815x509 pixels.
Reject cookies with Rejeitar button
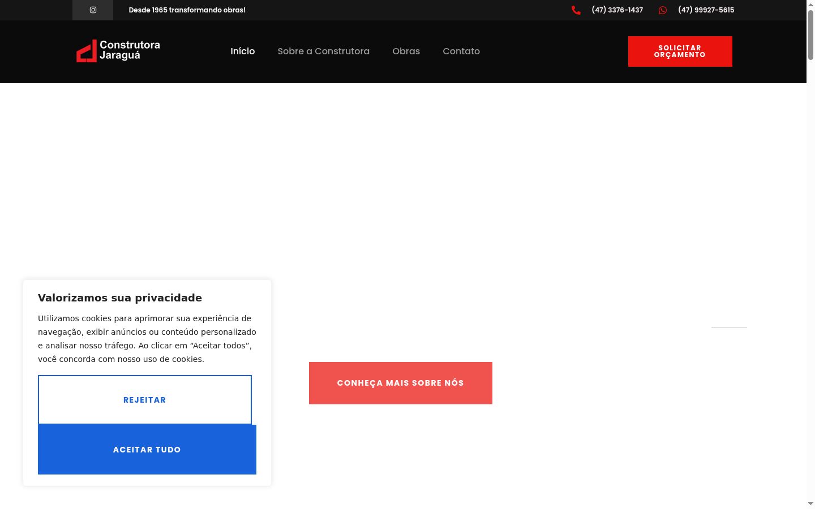pyautogui.click(x=145, y=400)
